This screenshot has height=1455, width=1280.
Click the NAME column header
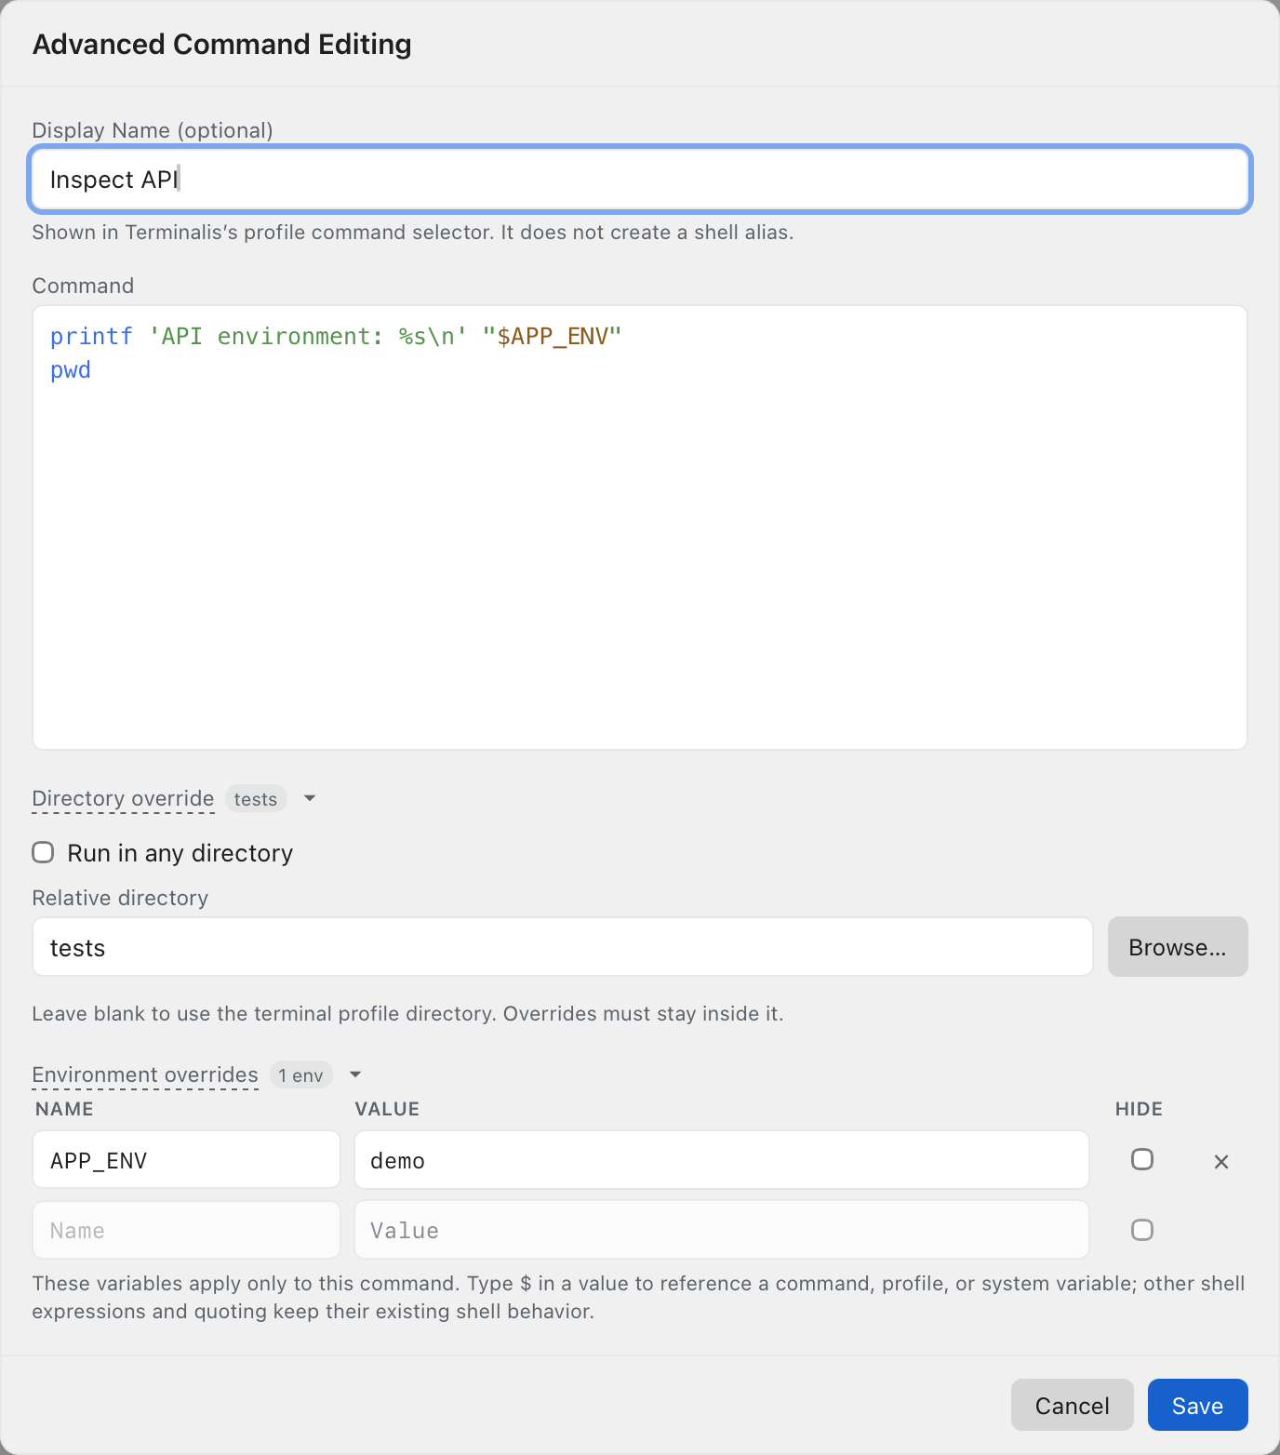point(64,1109)
